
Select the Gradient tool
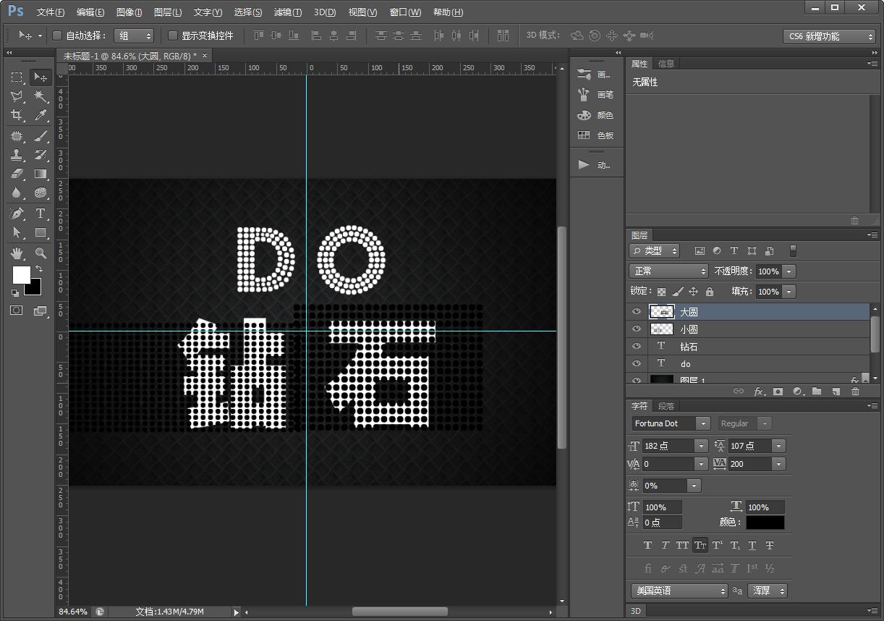[x=41, y=174]
